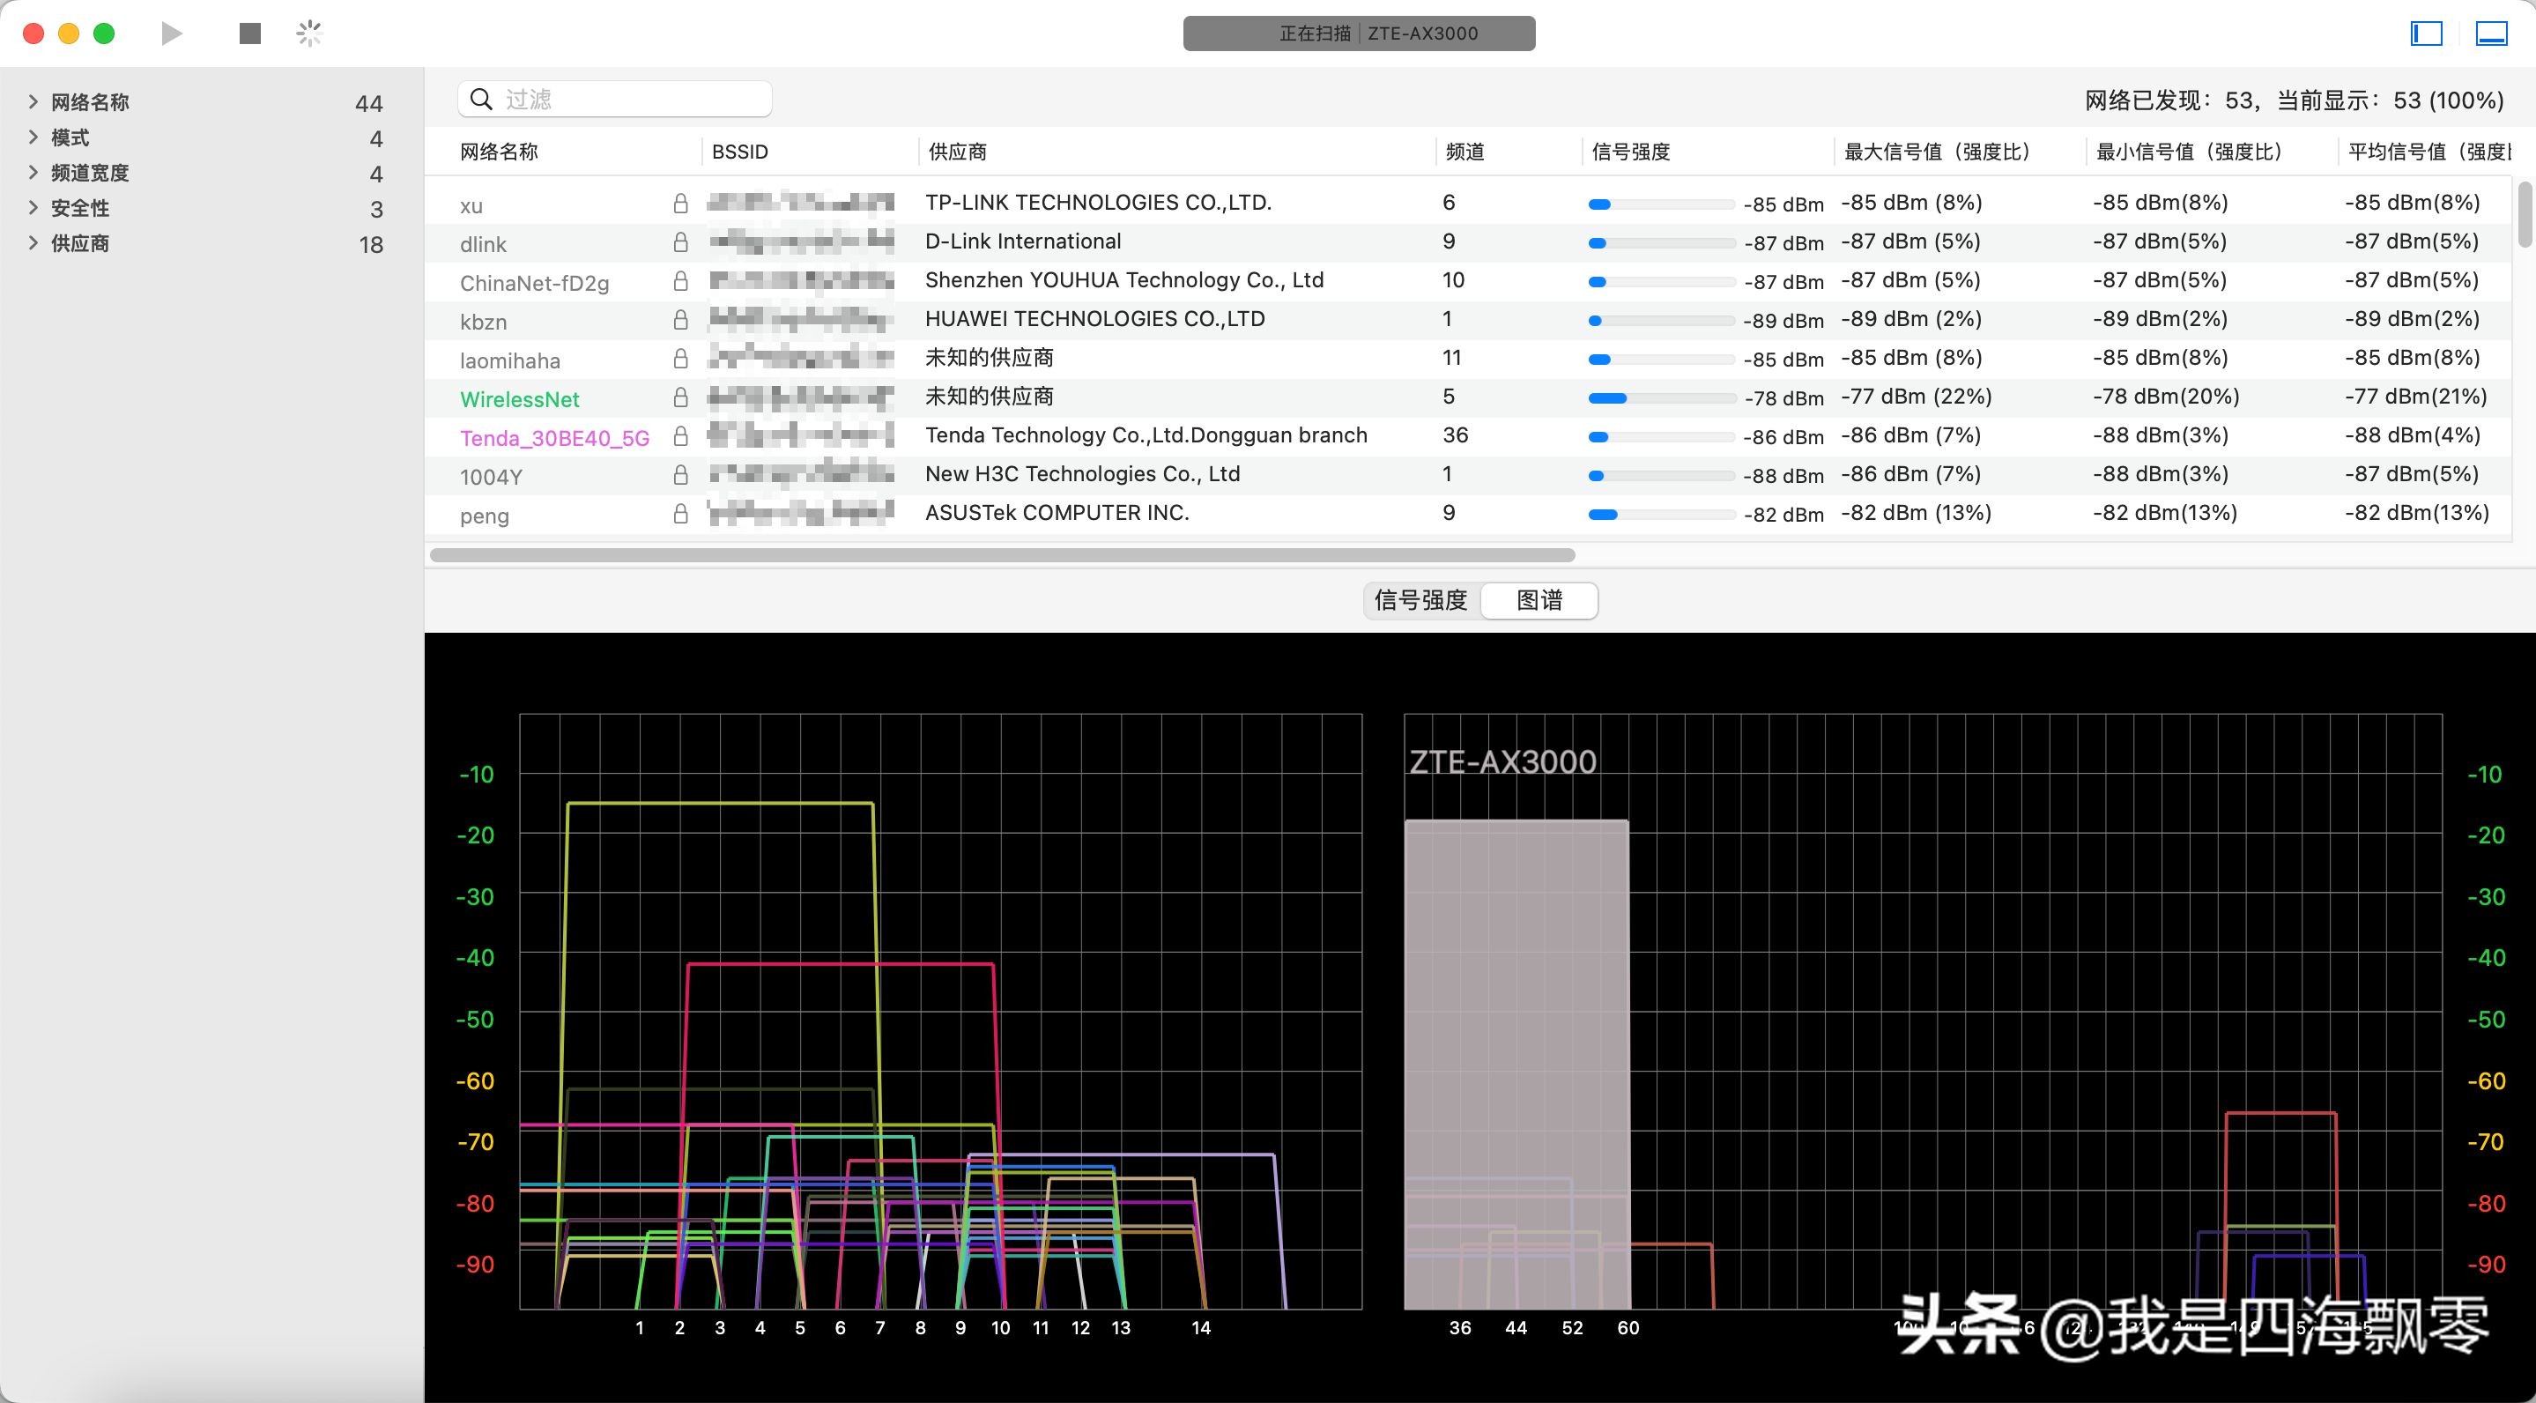
Task: Click the lock icon in ChinaNet-fD2g row
Action: [680, 282]
